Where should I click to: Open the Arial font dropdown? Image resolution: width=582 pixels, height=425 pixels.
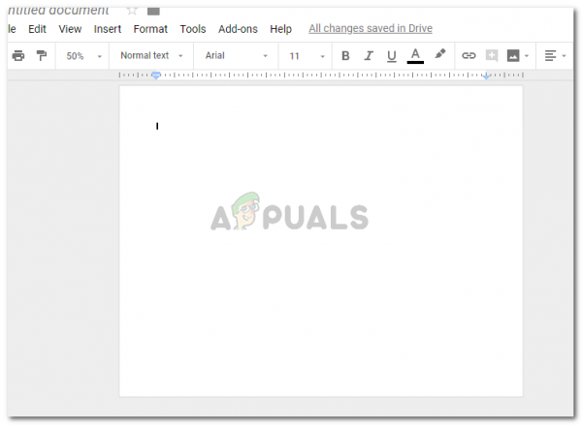pyautogui.click(x=236, y=55)
